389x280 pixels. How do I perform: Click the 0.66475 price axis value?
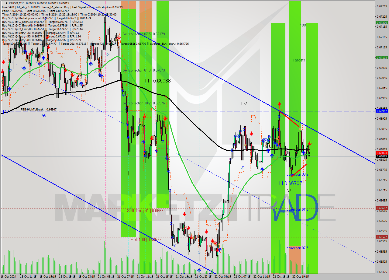pyautogui.click(x=381, y=272)
